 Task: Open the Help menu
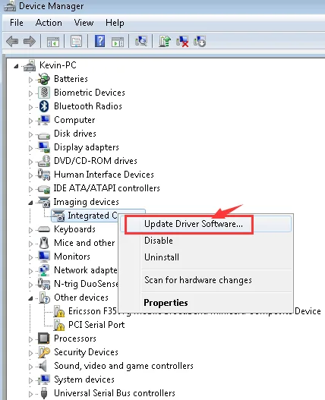115,23
